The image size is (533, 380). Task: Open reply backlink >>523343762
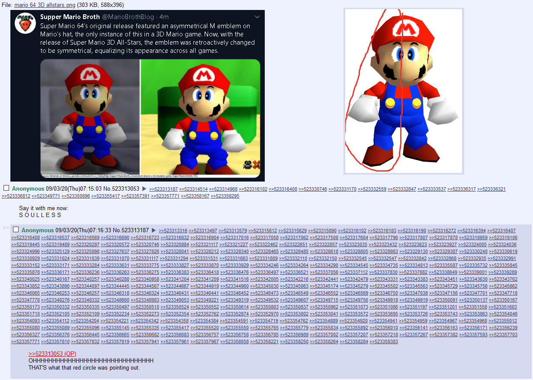coord(503,279)
